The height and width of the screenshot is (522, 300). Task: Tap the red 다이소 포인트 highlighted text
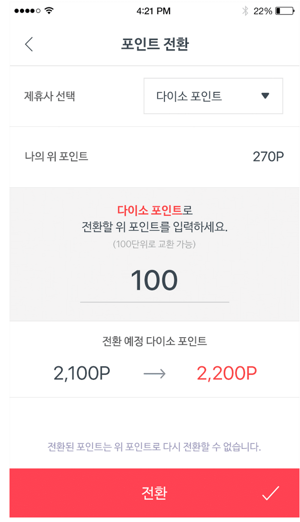pyautogui.click(x=149, y=210)
